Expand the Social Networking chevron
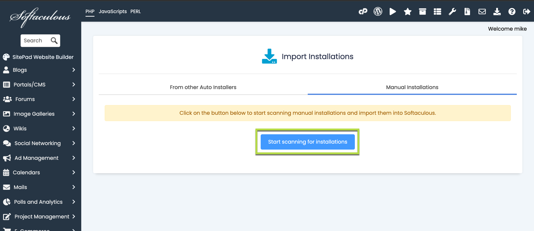 tap(74, 143)
